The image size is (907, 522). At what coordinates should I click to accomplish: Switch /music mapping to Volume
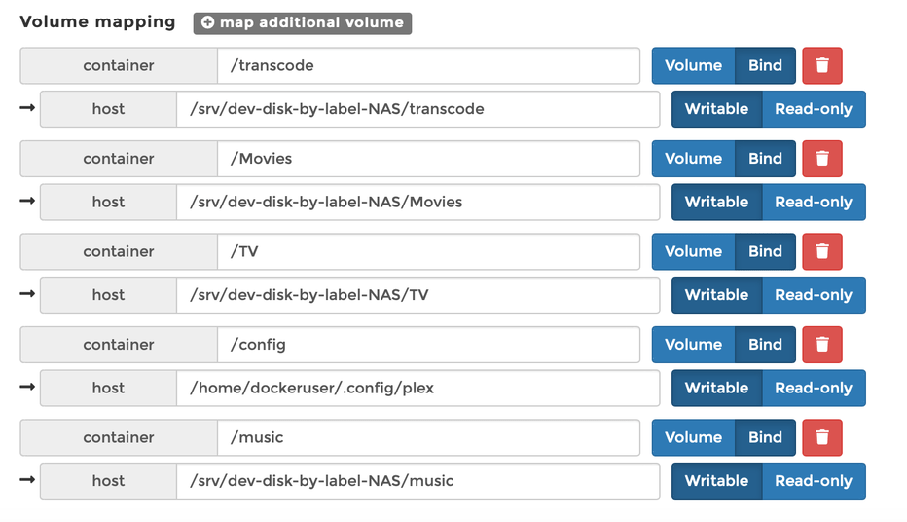693,437
